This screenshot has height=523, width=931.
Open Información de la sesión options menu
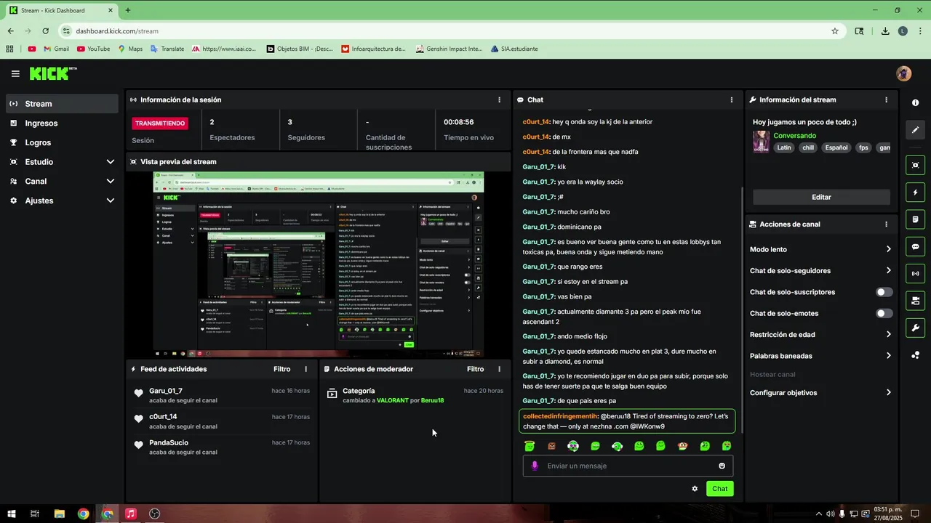click(499, 100)
